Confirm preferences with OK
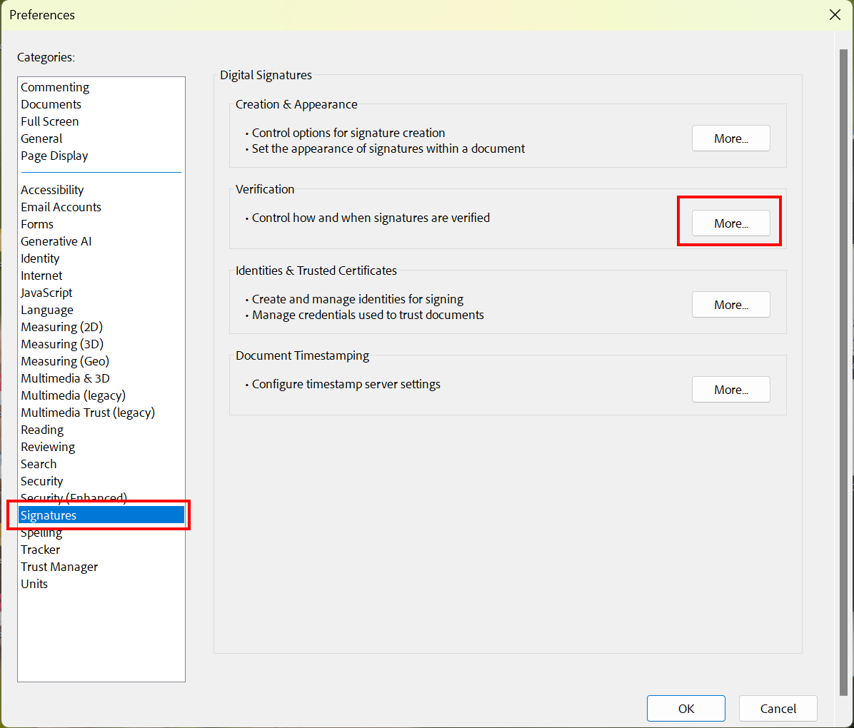 click(x=685, y=708)
